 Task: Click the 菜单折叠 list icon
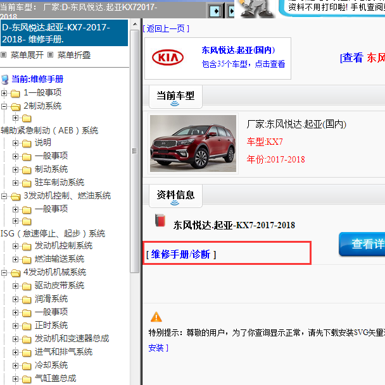50,55
